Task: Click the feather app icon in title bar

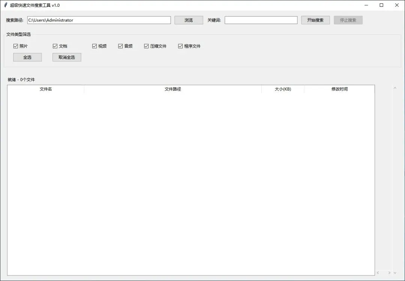Action: [x=5, y=5]
